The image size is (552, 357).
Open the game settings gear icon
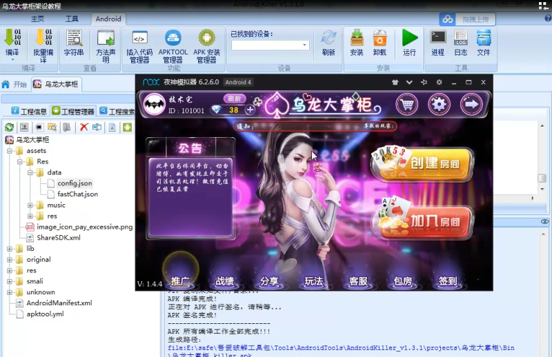439,104
